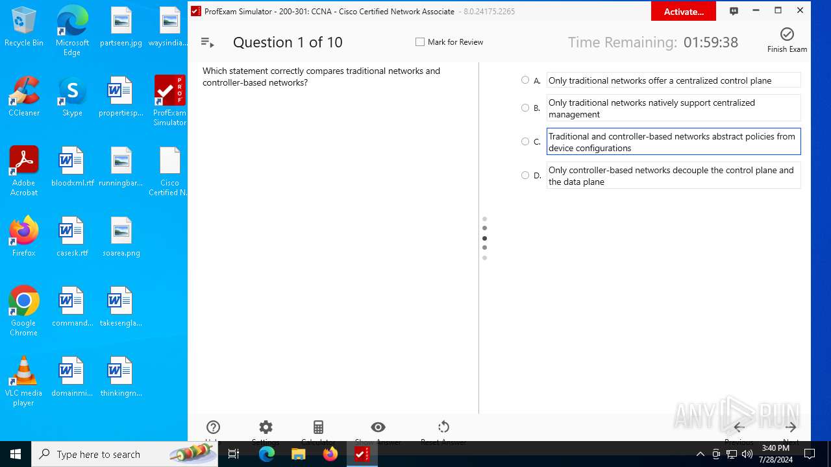
Task: Select the thinkingm Word document on desktop
Action: pyautogui.click(x=121, y=377)
